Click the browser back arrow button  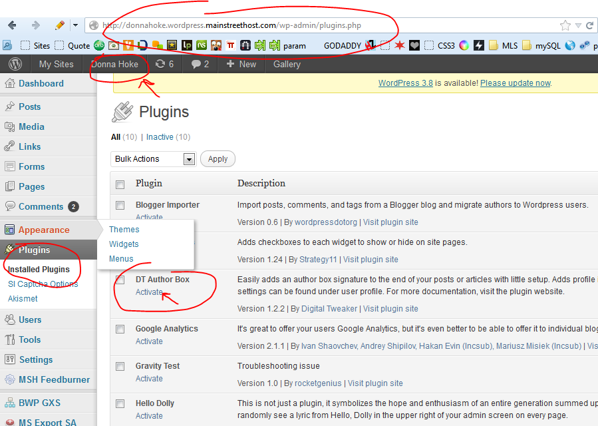point(13,25)
